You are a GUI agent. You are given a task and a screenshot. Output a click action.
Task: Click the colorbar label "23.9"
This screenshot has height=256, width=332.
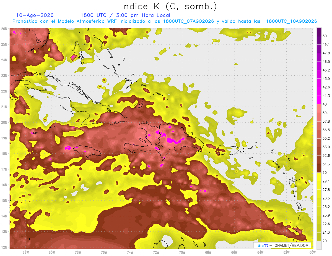click(x=326, y=215)
